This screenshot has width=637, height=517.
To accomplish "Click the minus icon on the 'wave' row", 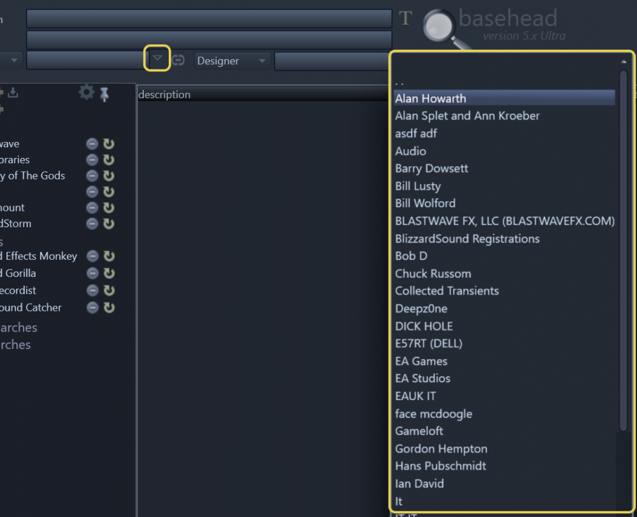I will pyautogui.click(x=92, y=144).
